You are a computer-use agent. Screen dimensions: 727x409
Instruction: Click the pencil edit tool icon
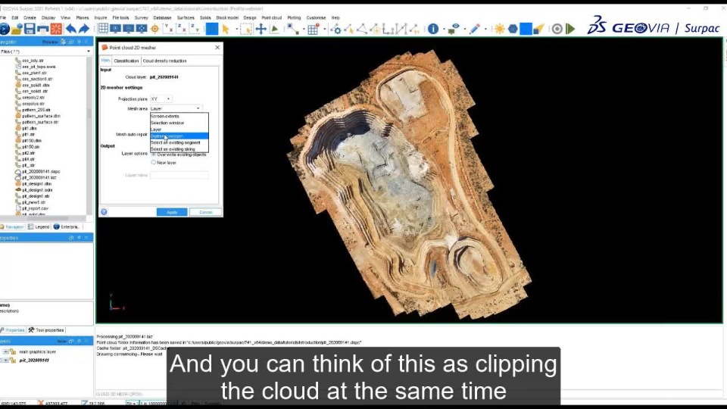click(474, 29)
